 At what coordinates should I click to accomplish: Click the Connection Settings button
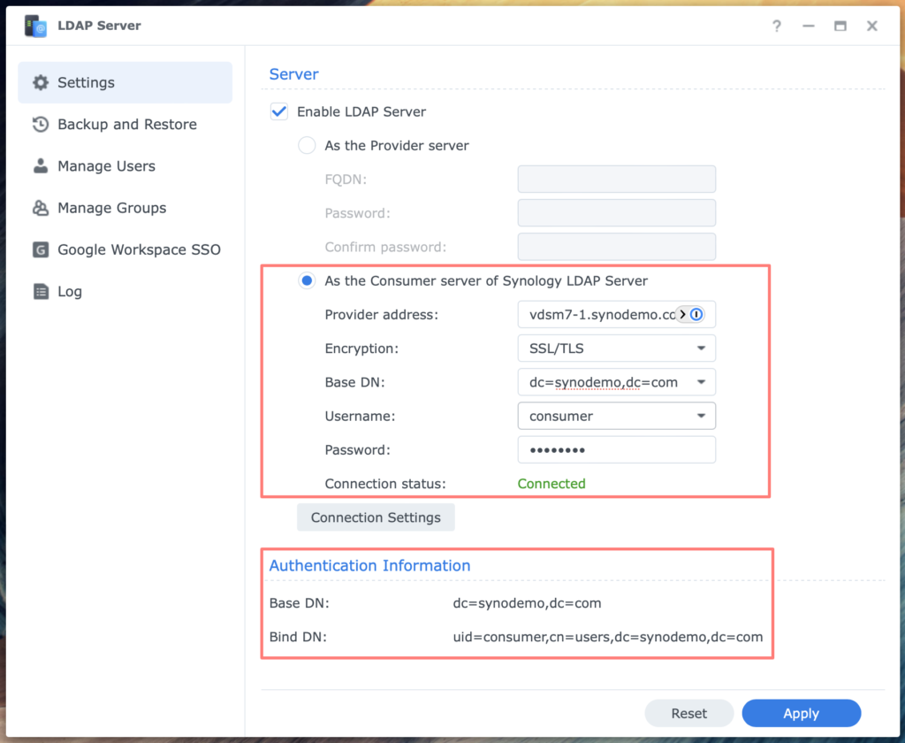click(376, 517)
